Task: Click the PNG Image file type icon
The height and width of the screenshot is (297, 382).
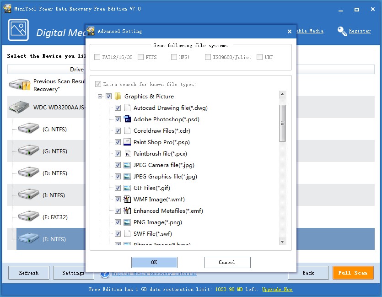Action: point(127,222)
